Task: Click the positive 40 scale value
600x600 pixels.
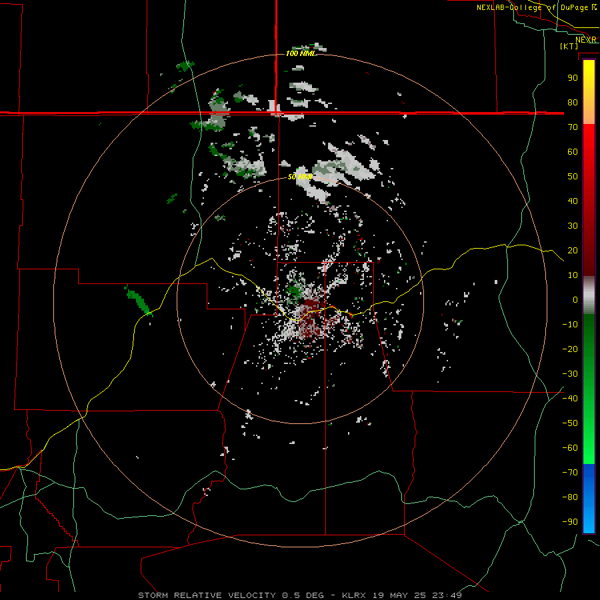Action: pyautogui.click(x=573, y=201)
